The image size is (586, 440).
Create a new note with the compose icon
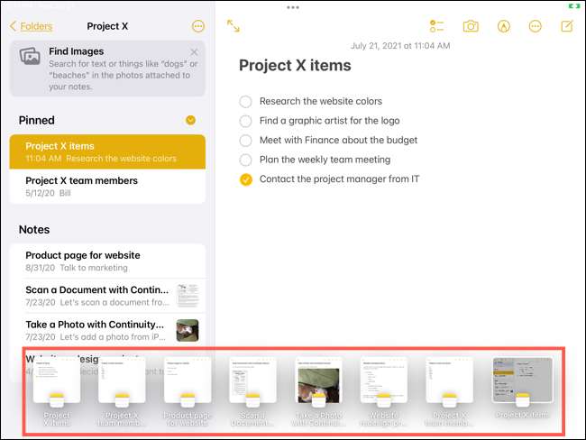[x=566, y=26]
